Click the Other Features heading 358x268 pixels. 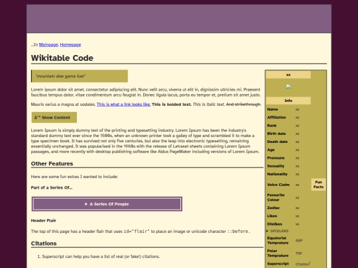[x=52, y=163]
